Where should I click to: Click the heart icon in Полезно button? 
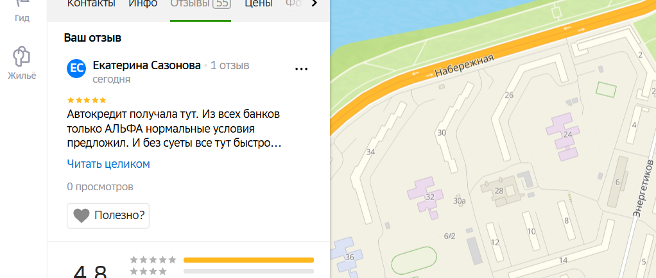(x=82, y=216)
